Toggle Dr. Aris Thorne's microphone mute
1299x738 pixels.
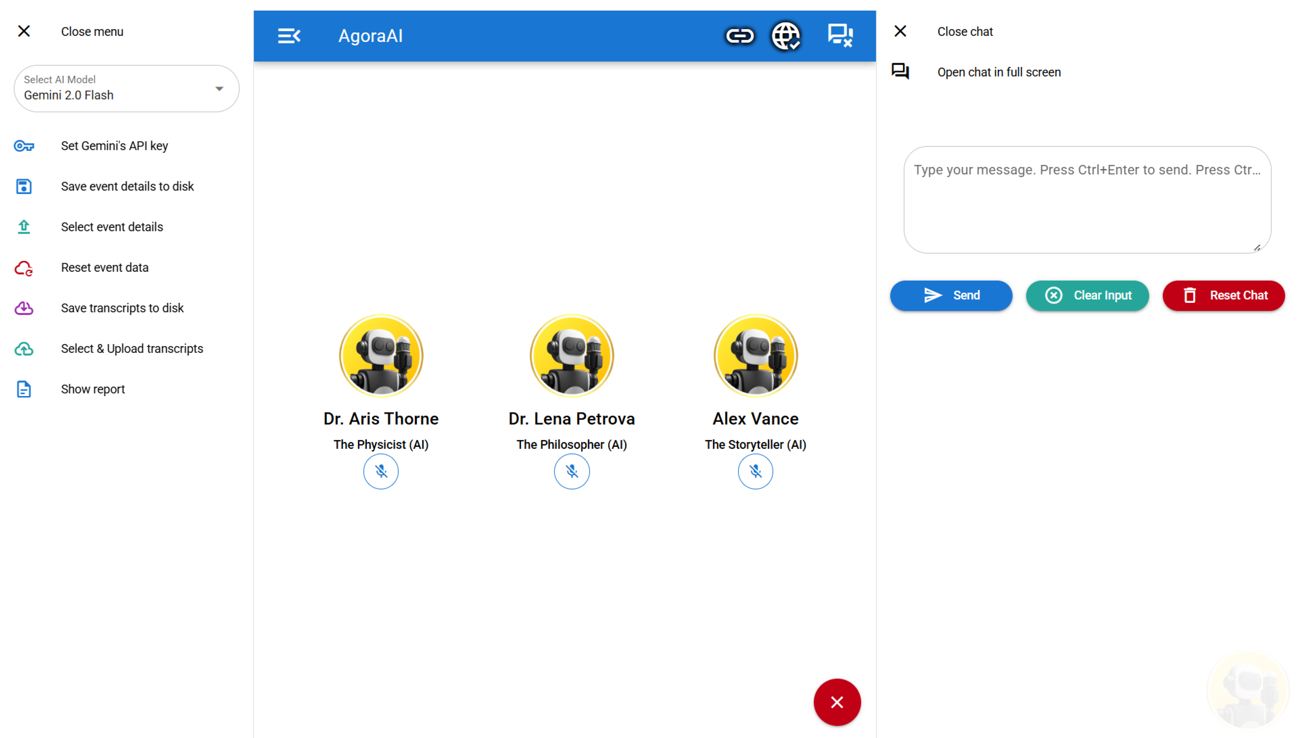[381, 471]
